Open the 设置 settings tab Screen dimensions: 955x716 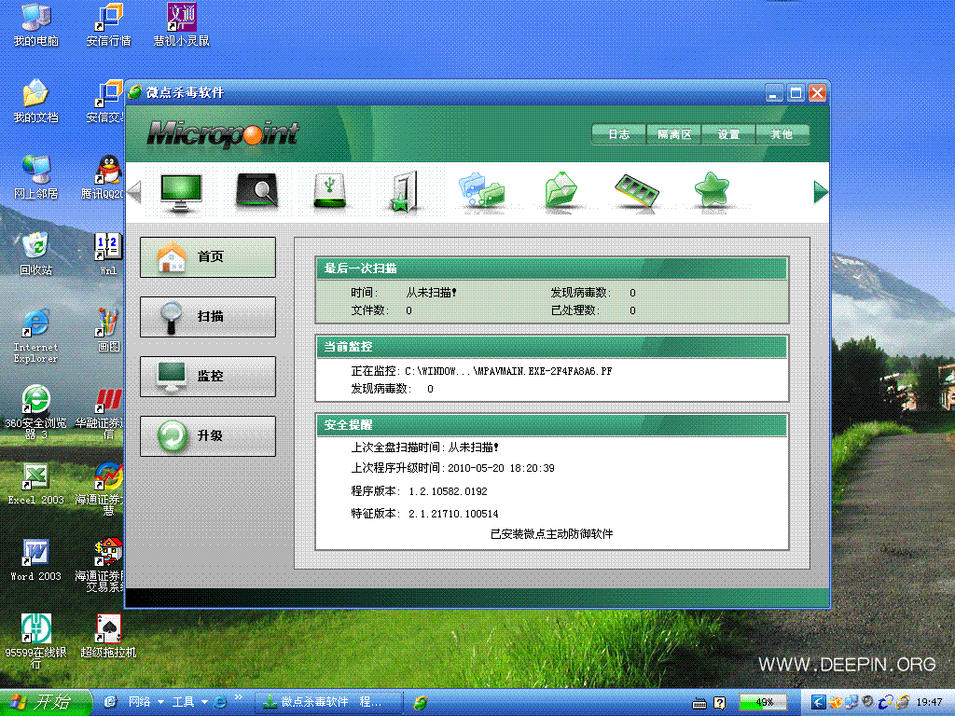(x=728, y=134)
